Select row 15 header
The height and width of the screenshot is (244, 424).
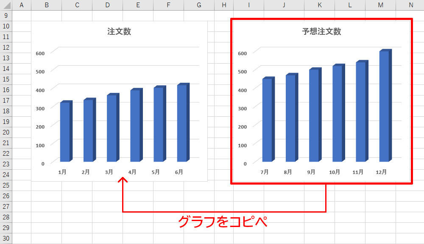[x=6, y=79]
